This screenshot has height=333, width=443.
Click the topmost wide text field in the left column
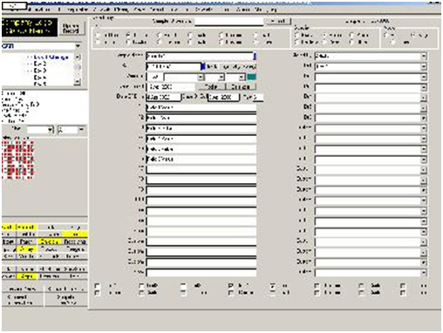(x=200, y=56)
